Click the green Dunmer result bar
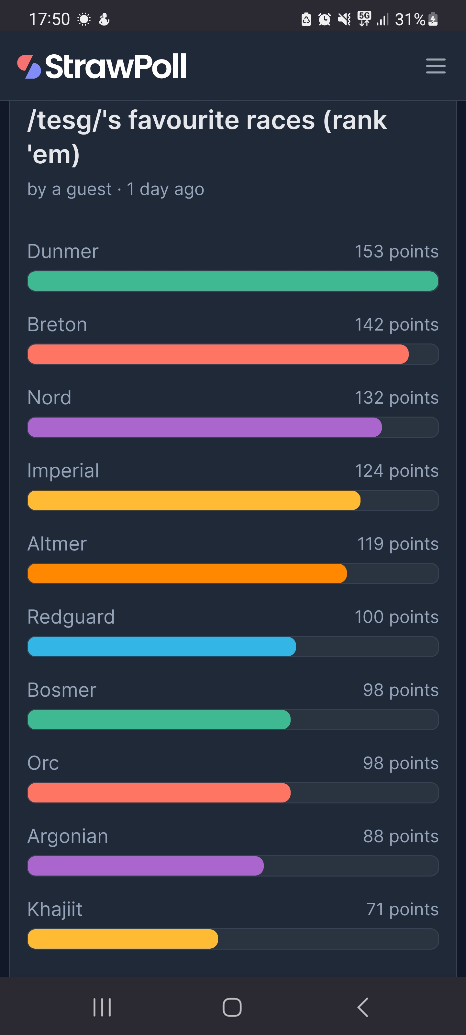The width and height of the screenshot is (466, 1035). [232, 281]
